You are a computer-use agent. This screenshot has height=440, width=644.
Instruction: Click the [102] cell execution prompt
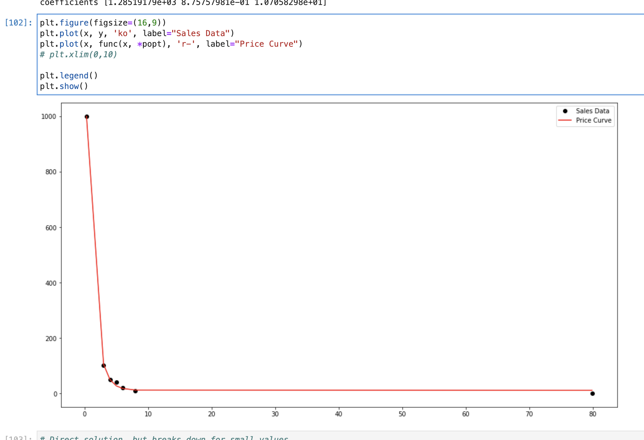click(x=19, y=23)
